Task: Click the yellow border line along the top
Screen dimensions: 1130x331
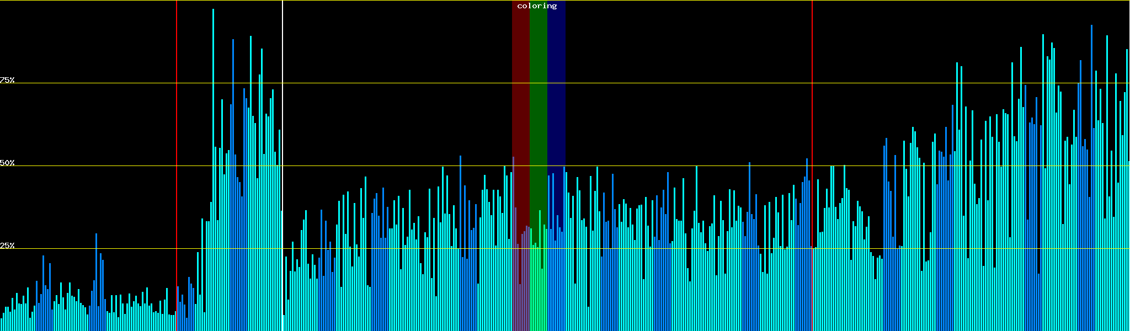Action: pos(386,1)
